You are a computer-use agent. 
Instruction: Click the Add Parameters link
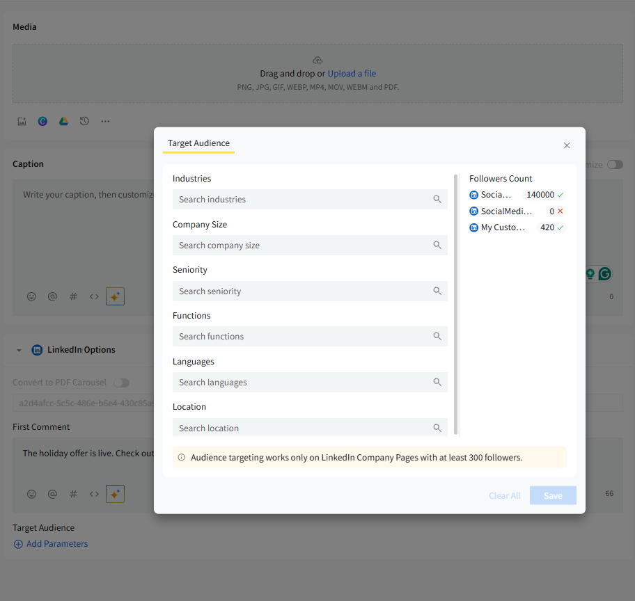tap(51, 544)
